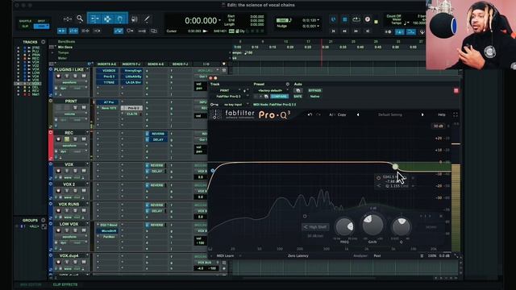Enable Spot edit mode

[41, 21]
